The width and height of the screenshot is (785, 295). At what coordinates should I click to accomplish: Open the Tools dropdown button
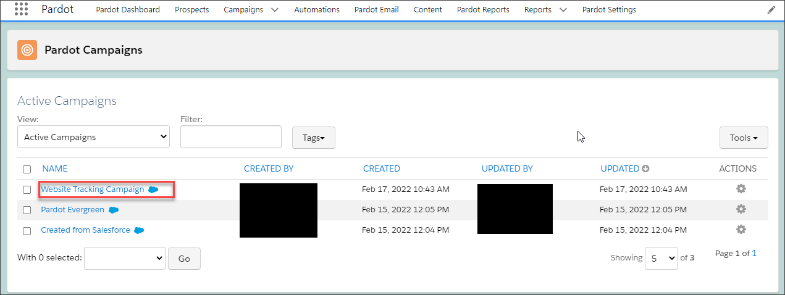[x=744, y=138]
